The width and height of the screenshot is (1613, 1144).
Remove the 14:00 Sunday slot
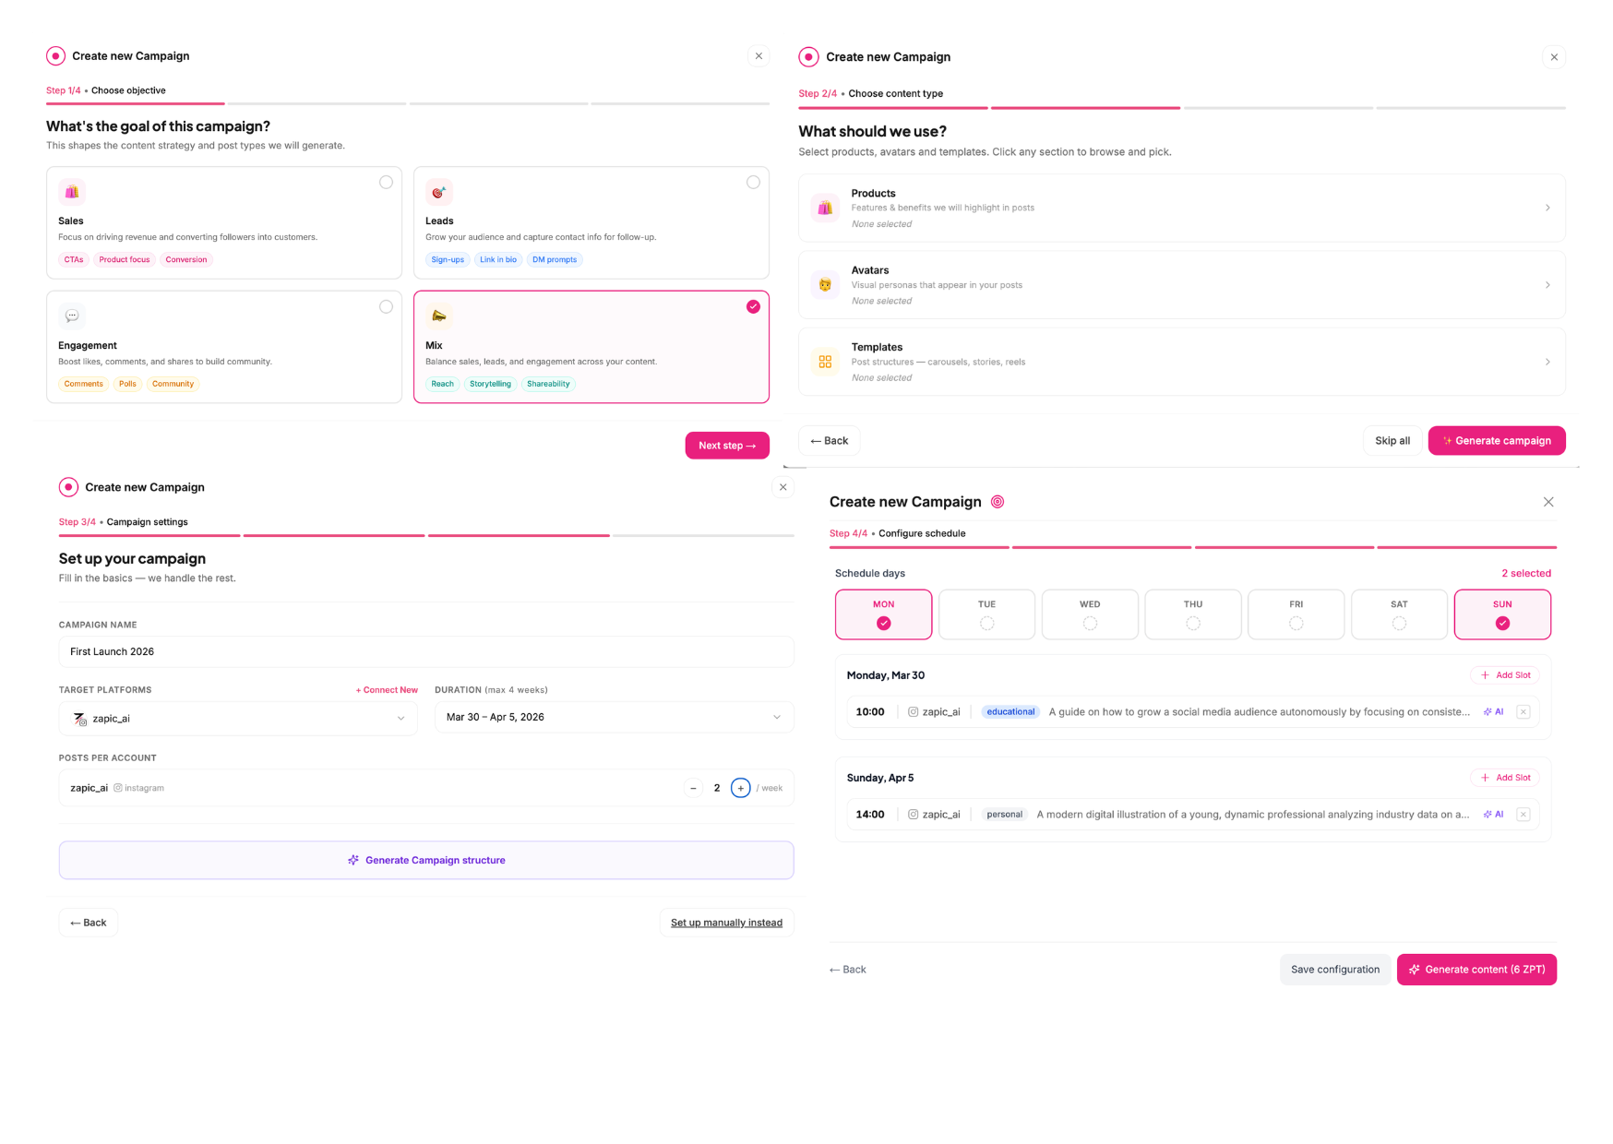[1523, 815]
